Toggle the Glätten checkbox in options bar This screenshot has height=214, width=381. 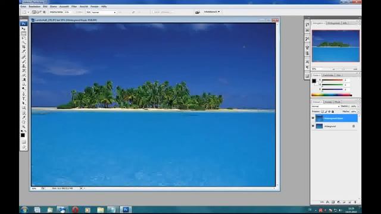point(76,12)
